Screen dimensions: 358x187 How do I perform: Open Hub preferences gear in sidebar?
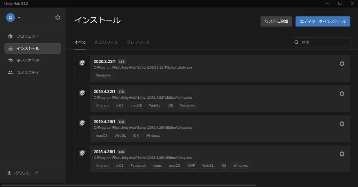point(58,17)
